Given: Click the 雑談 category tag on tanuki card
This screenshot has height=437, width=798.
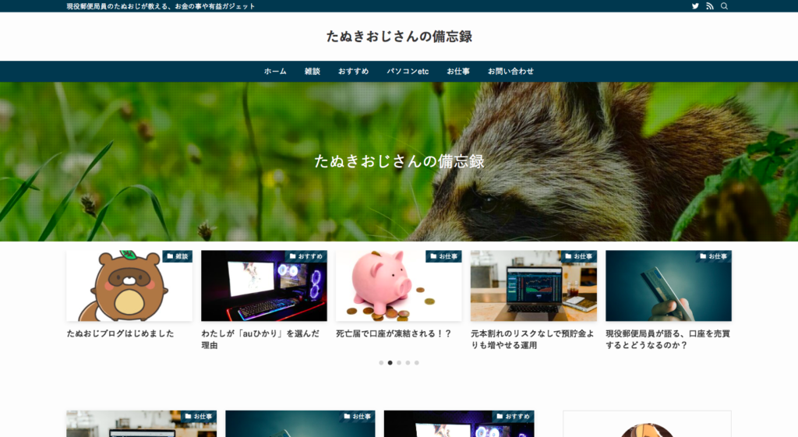Looking at the screenshot, I should point(178,256).
